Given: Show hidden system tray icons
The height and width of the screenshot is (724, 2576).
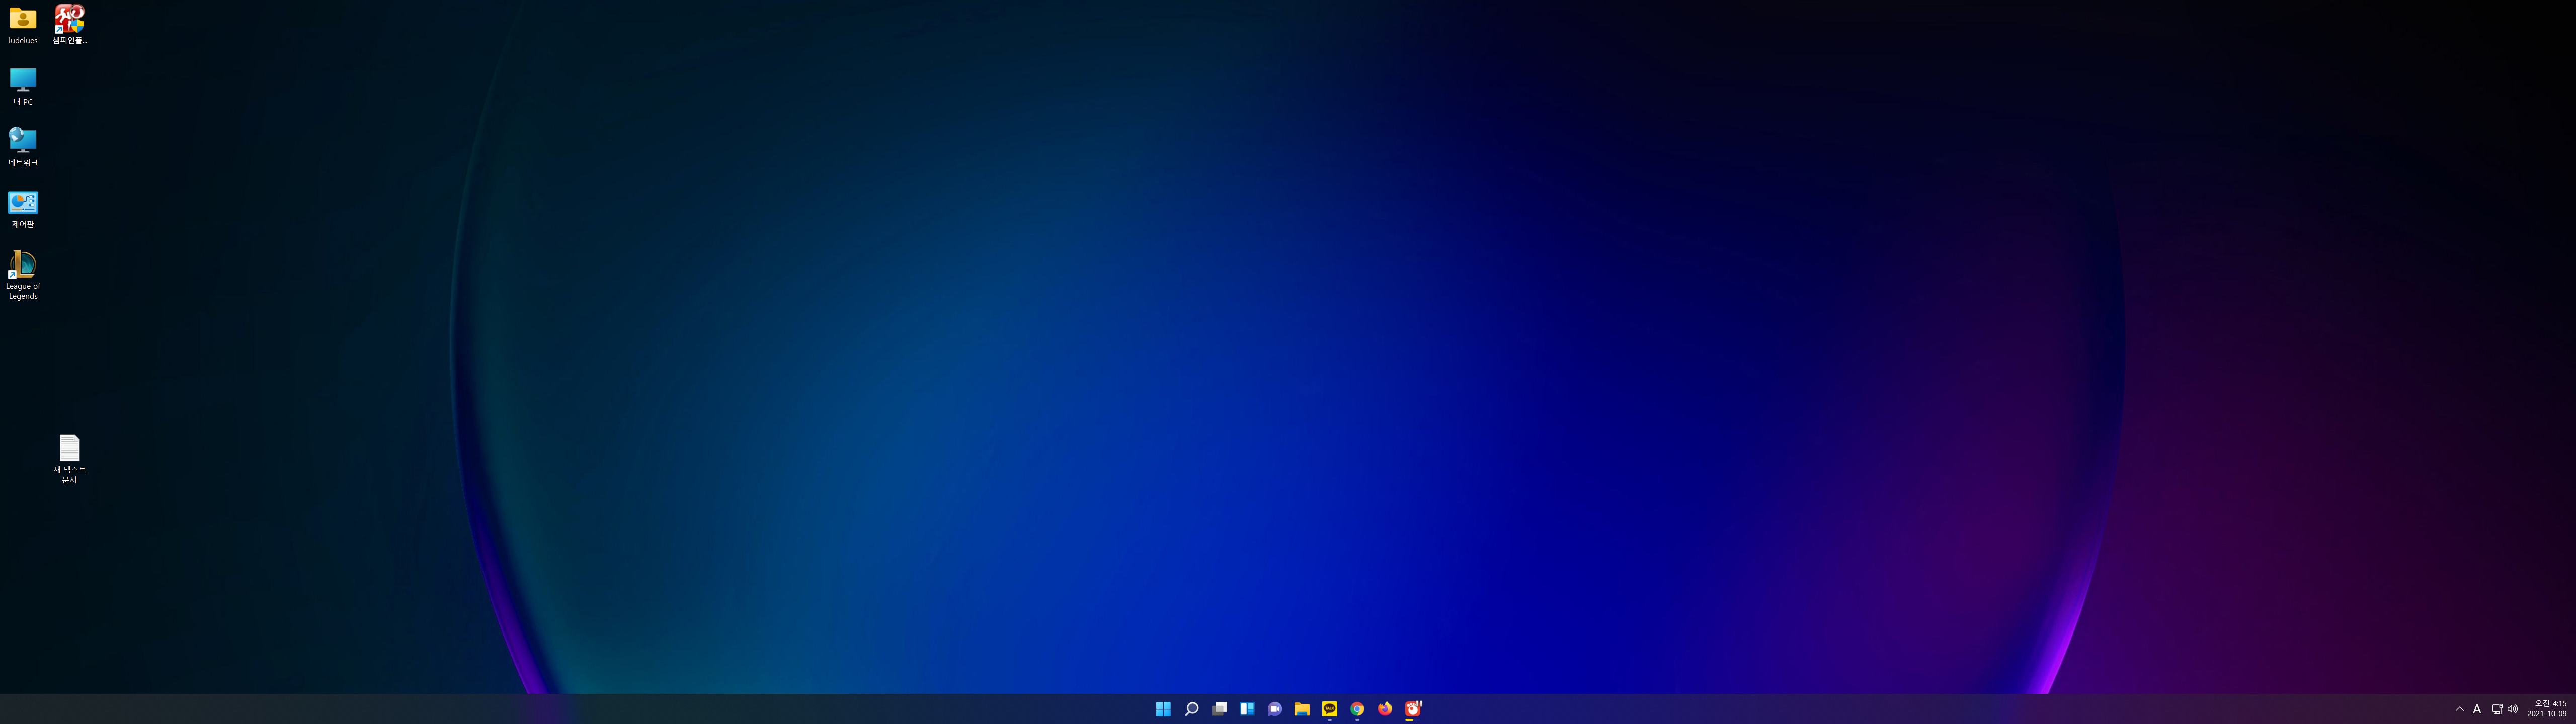Looking at the screenshot, I should (2460, 709).
